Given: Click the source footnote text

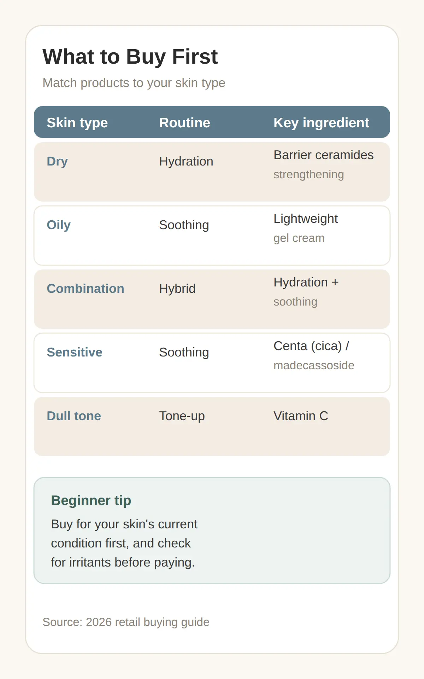Looking at the screenshot, I should coord(126,622).
